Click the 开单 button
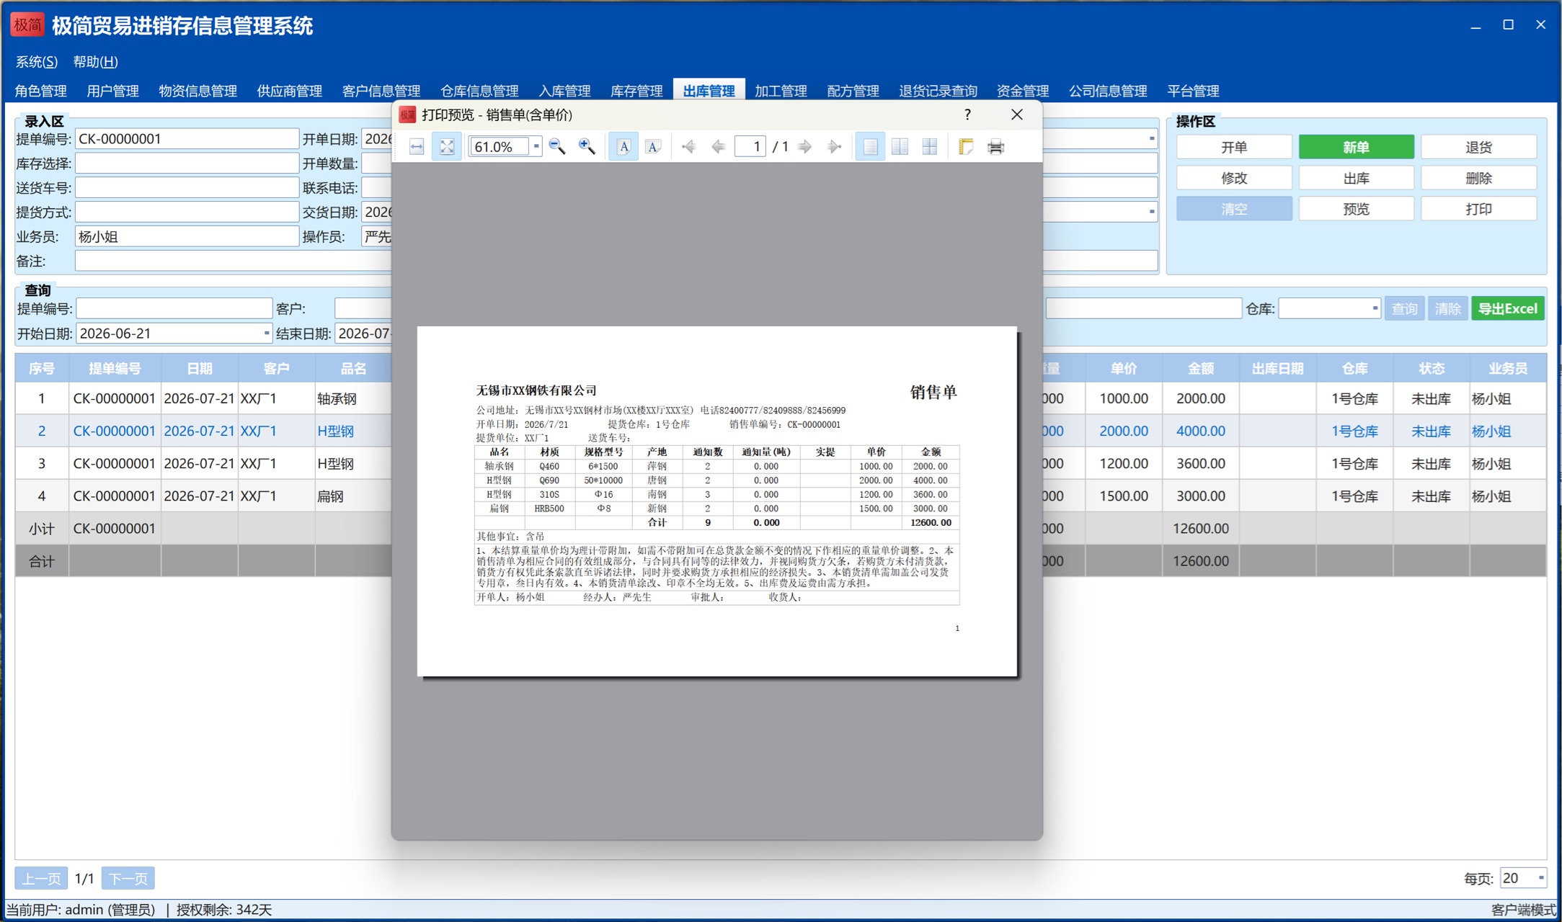The width and height of the screenshot is (1562, 922). pos(1234,147)
